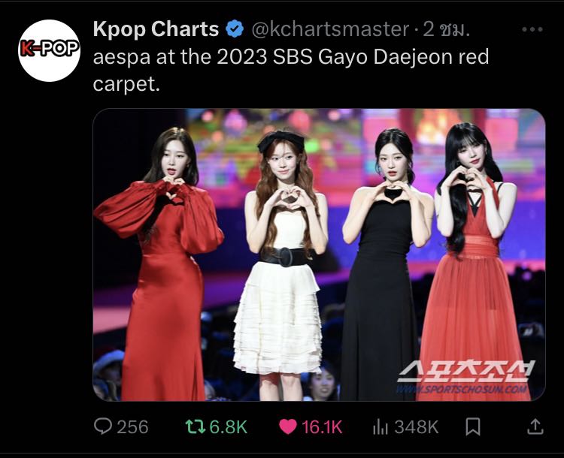View tweet analytics bar chart icon
This screenshot has width=564, height=458.
[x=381, y=426]
